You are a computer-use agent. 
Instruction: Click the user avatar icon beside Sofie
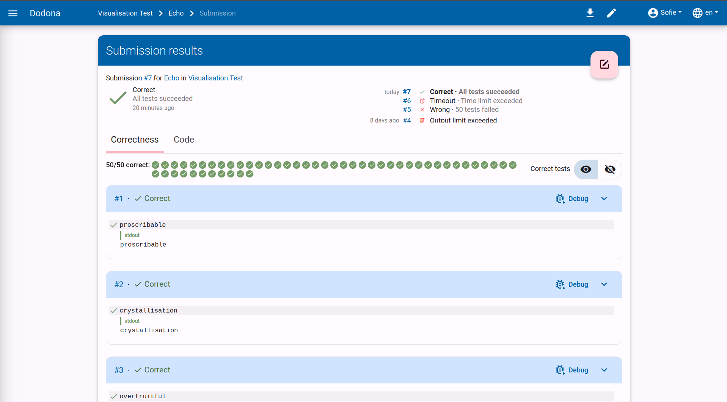tap(653, 13)
